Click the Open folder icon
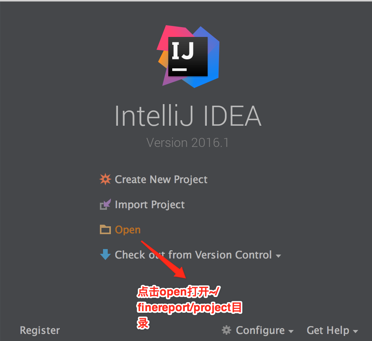The width and height of the screenshot is (372, 341). click(105, 229)
